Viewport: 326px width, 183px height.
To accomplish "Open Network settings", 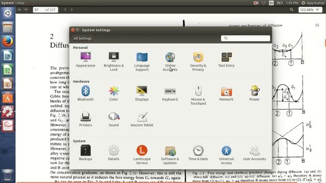I will click(x=226, y=94).
